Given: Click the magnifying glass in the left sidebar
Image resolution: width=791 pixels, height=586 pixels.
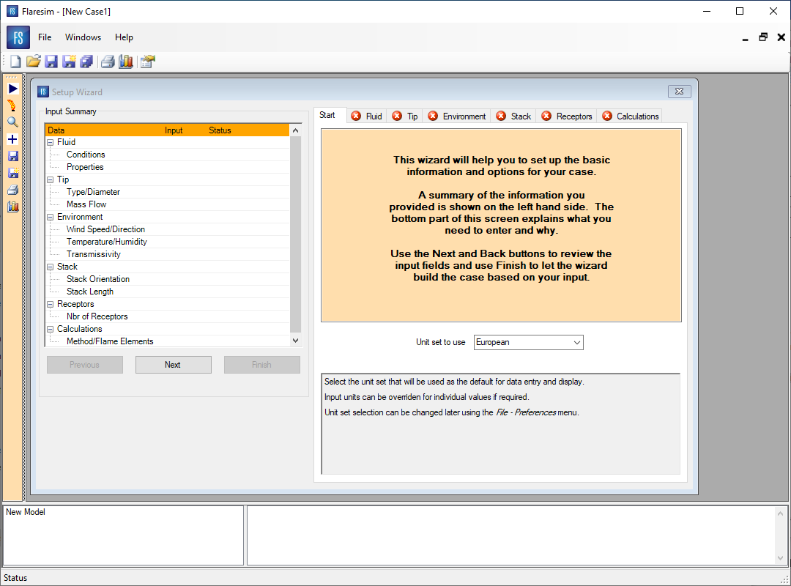Looking at the screenshot, I should tap(12, 122).
